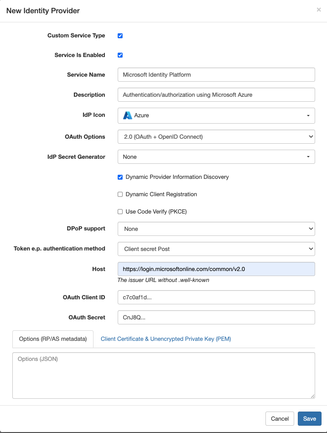The height and width of the screenshot is (433, 327).
Task: Click the OAuth Secret input field
Action: 216,317
